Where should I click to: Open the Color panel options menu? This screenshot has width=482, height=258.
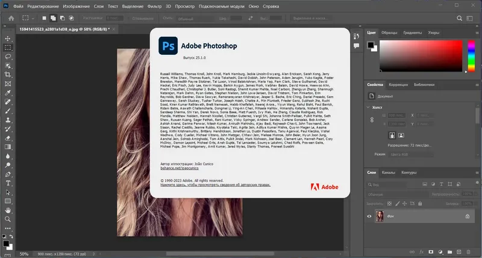[477, 33]
